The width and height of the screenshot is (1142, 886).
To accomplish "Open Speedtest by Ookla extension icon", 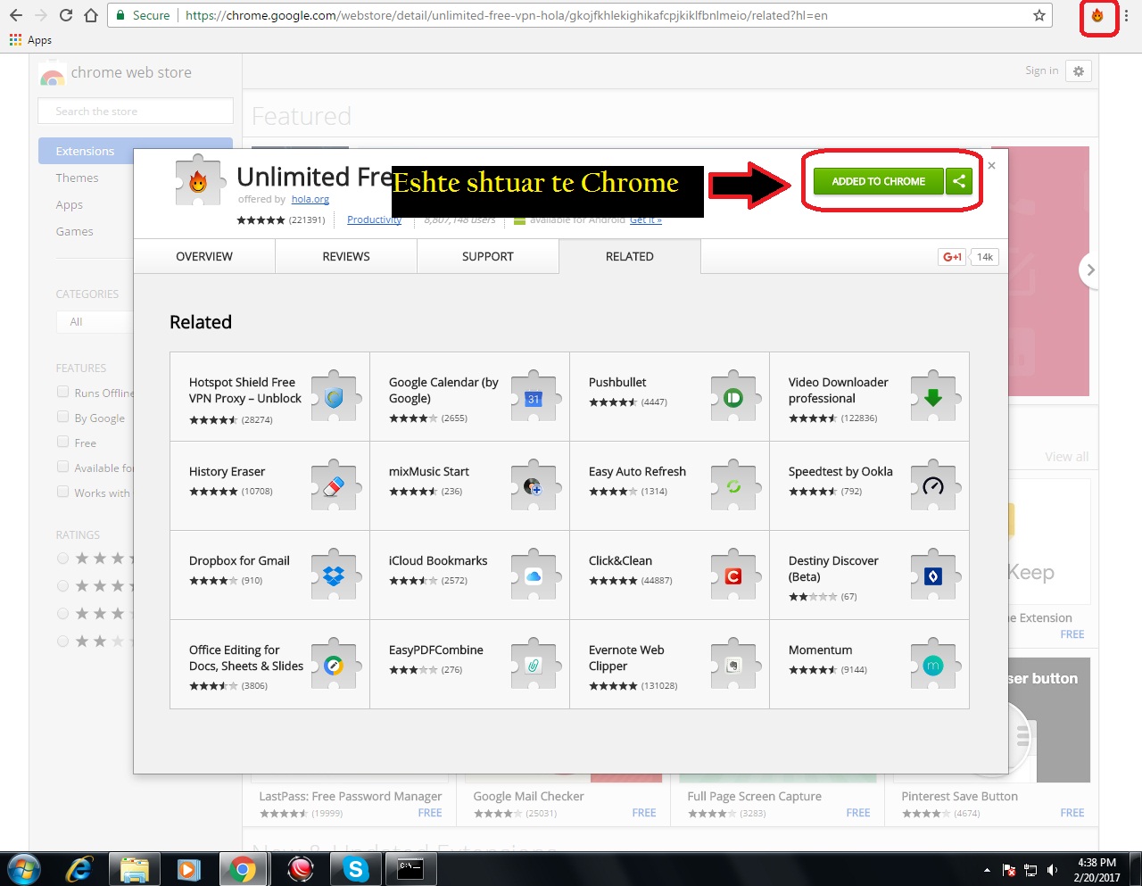I will (x=933, y=487).
